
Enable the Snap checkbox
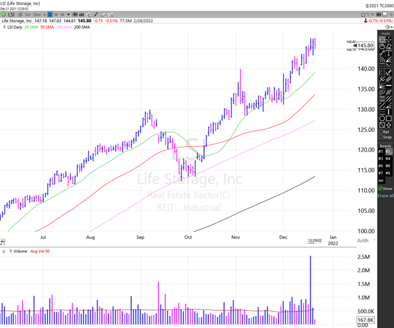[x=381, y=137]
